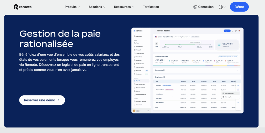This screenshot has height=133, width=265.
Task: Click the United States flag icon
Action: (x=156, y=37)
